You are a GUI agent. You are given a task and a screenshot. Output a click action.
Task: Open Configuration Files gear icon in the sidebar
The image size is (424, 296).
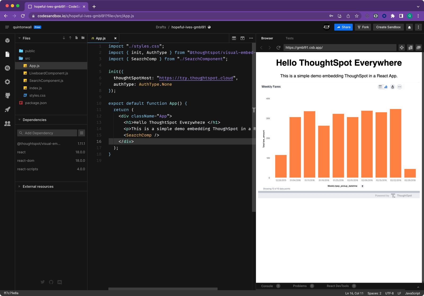pyautogui.click(x=7, y=82)
